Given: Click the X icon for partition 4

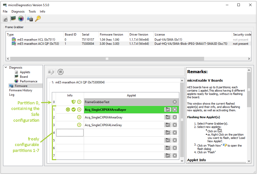Looking at the screenshot, I should pyautogui.click(x=175, y=133).
